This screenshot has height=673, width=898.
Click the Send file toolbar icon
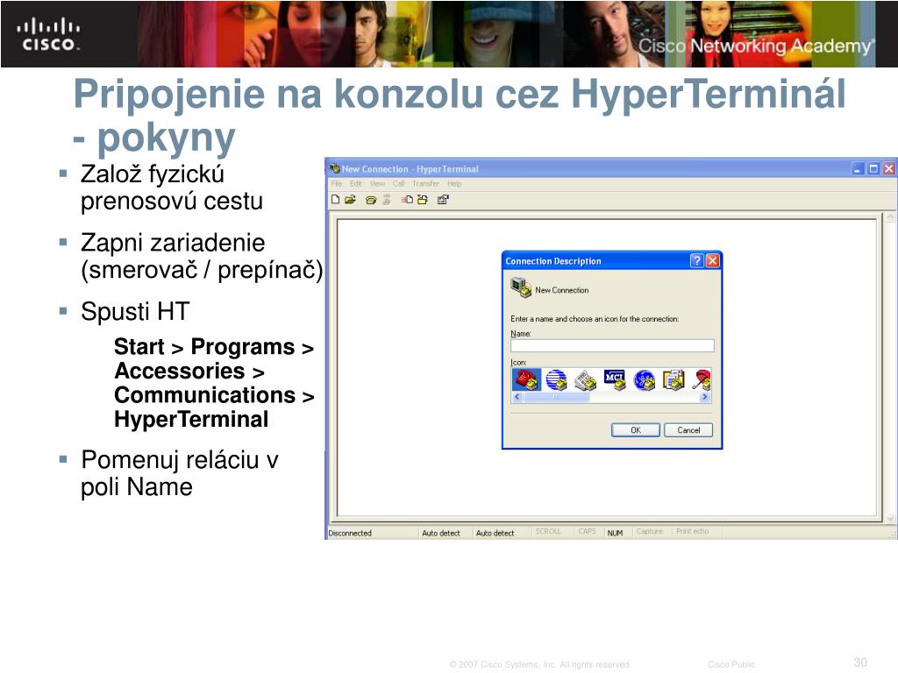[x=407, y=199]
